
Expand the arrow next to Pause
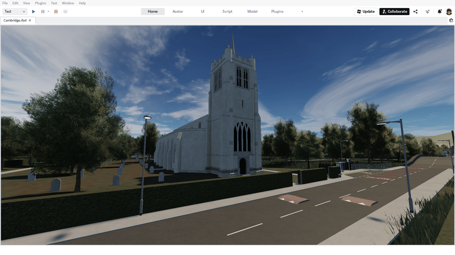point(49,11)
